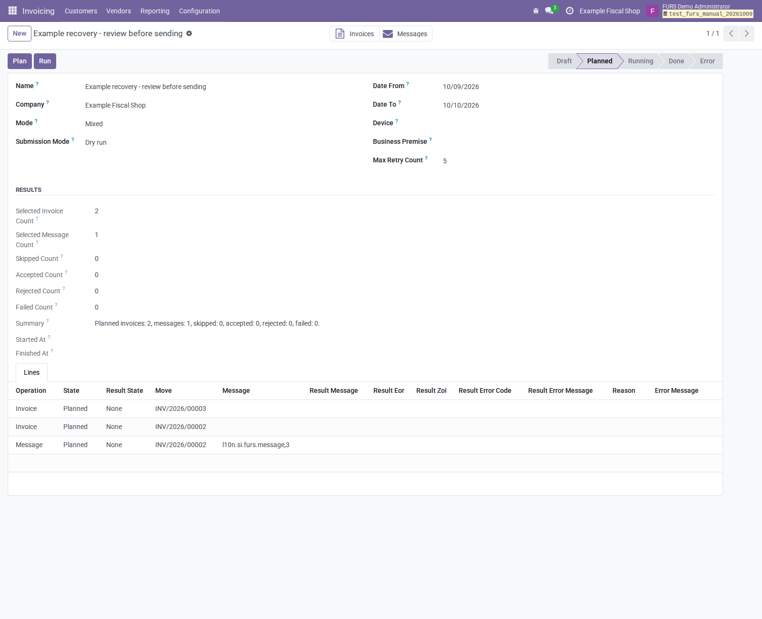The width and height of the screenshot is (762, 619).
Task: Open the Configuration menu
Action: (x=200, y=11)
